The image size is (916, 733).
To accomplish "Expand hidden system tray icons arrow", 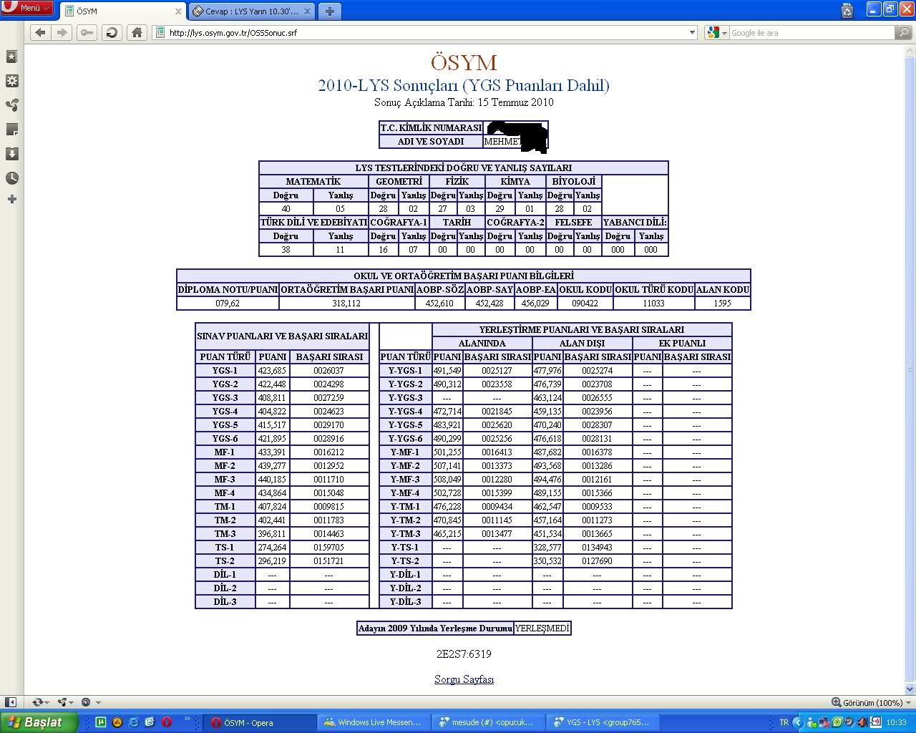I will click(798, 722).
